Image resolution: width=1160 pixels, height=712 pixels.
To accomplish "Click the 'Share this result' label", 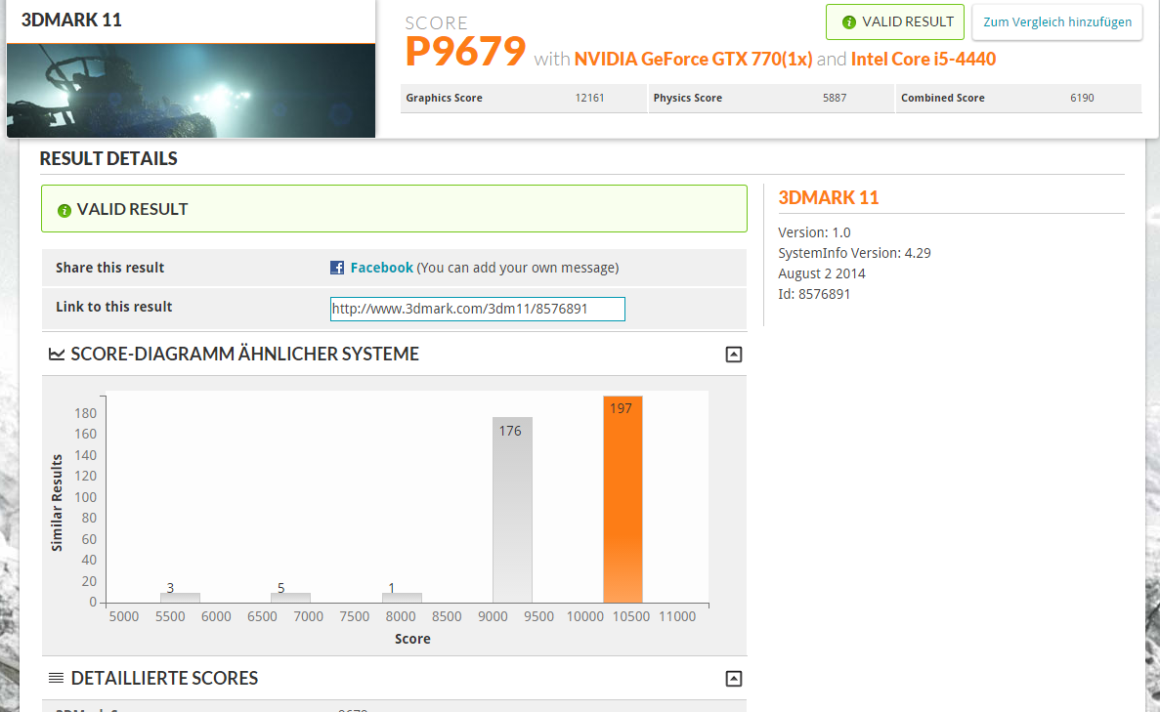I will click(110, 268).
